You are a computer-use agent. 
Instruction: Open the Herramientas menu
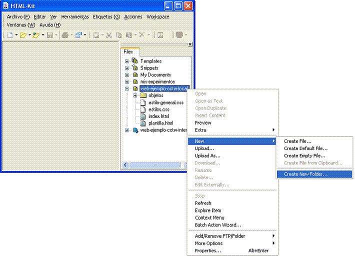click(x=75, y=17)
